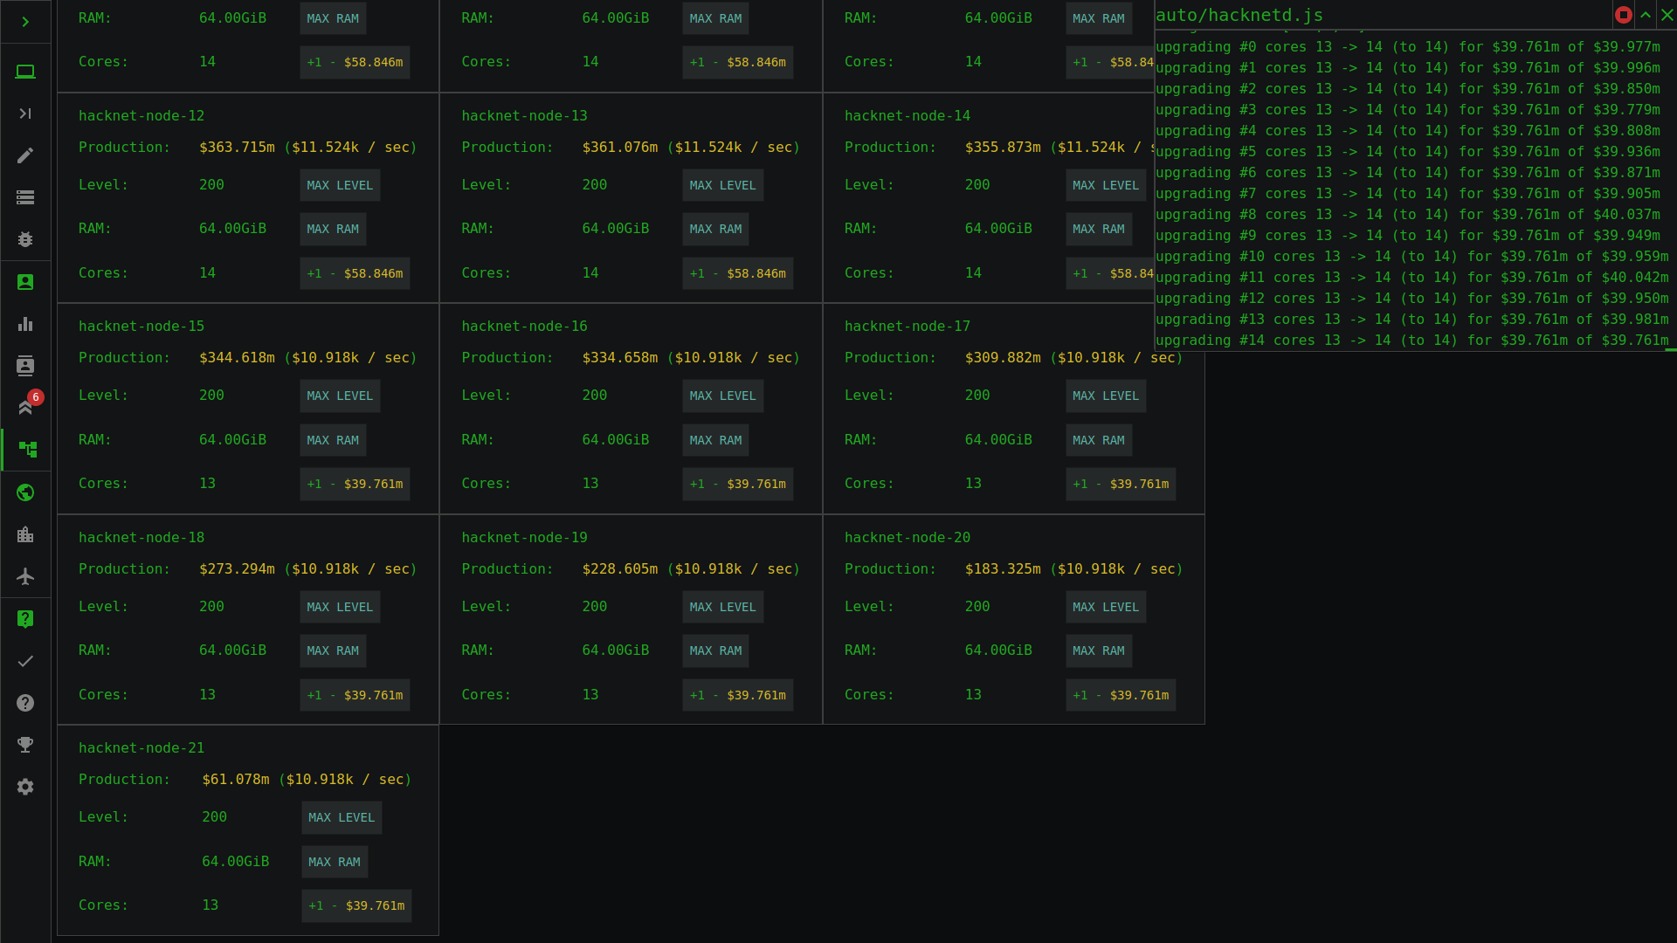Buy +1 core for hacknet-node-21
The height and width of the screenshot is (943, 1677).
[x=356, y=905]
